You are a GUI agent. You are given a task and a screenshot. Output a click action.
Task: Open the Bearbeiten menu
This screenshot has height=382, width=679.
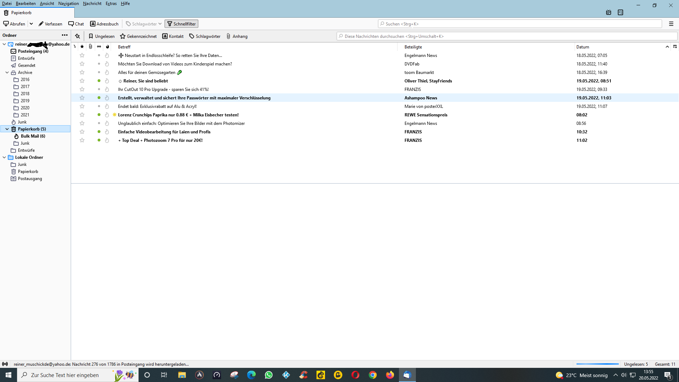[x=26, y=4]
